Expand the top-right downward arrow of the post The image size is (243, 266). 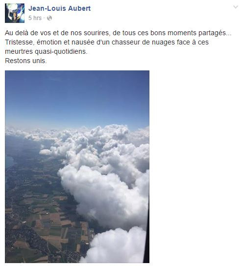(236, 7)
